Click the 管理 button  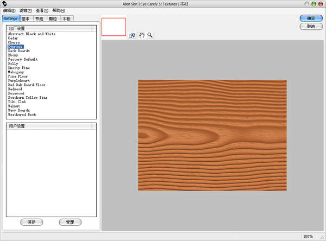coord(70,222)
